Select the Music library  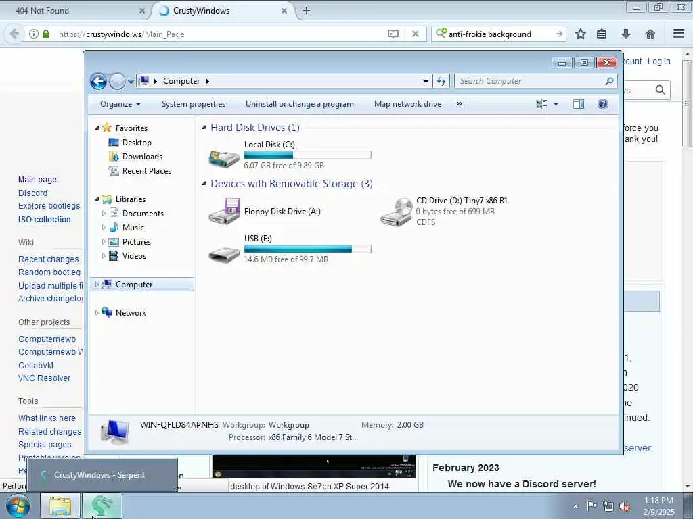click(x=133, y=228)
